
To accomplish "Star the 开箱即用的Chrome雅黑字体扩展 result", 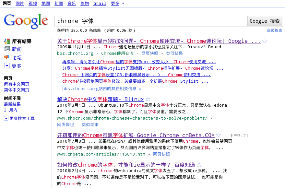I will [x=219, y=135].
